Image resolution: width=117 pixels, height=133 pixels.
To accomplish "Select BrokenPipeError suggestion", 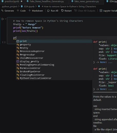I will [x=54, y=72].
